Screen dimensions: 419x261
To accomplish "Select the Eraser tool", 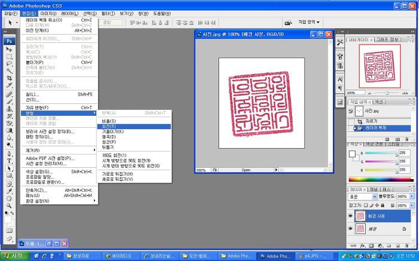I will [x=9, y=123].
